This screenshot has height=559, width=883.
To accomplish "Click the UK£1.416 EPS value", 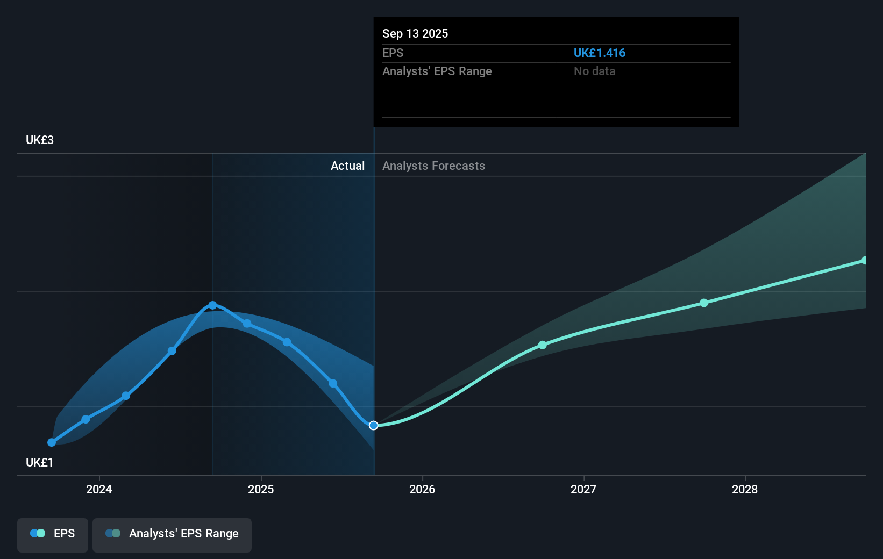I will 600,53.
